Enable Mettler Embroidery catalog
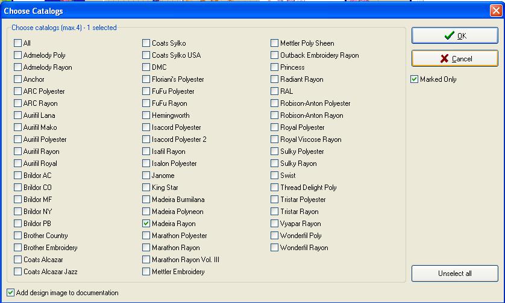Image resolution: width=505 pixels, height=303 pixels. (146, 272)
